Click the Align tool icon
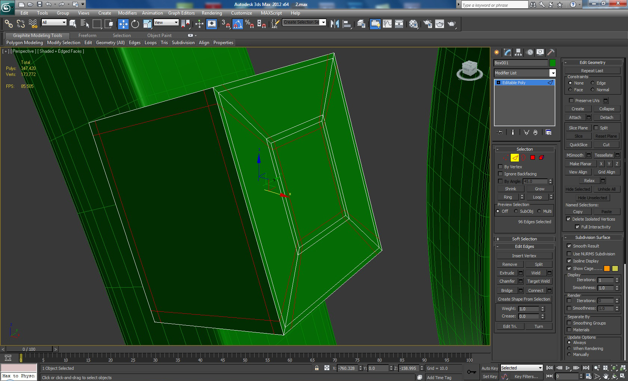The height and width of the screenshot is (381, 628). point(347,24)
